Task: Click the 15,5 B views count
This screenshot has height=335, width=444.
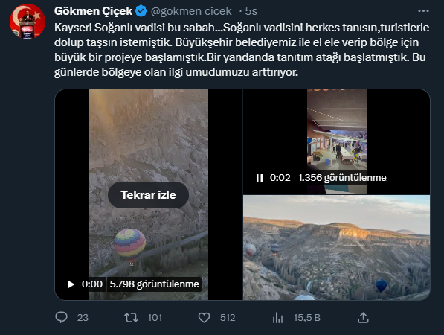Action: click(307, 318)
